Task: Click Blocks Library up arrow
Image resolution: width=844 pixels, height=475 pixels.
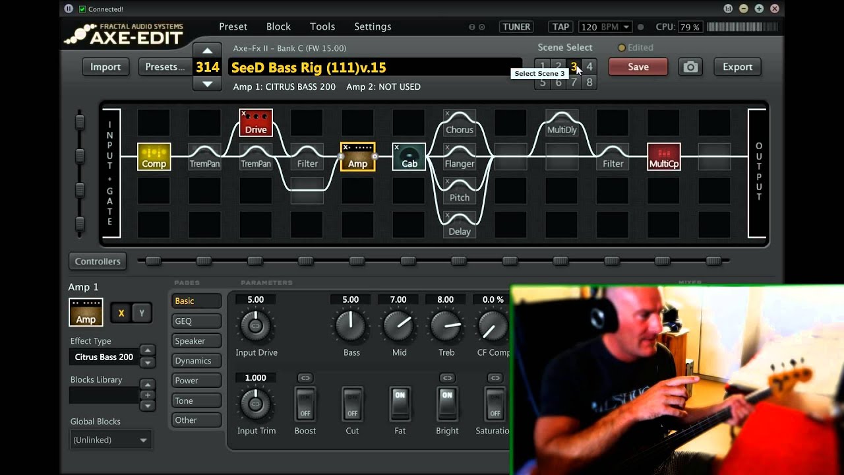Action: click(148, 385)
